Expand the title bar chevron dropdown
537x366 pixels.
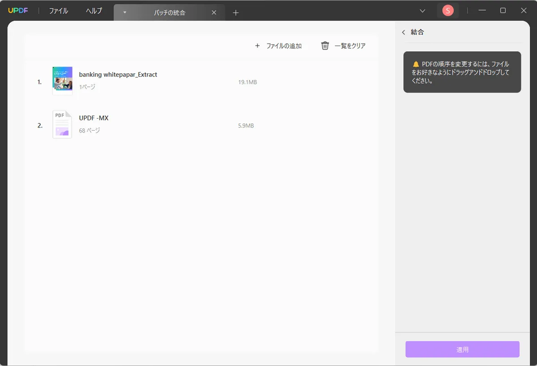422,11
